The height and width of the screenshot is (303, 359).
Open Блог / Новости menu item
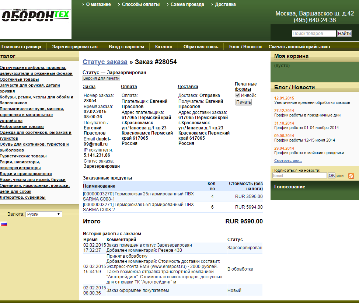click(x=245, y=47)
